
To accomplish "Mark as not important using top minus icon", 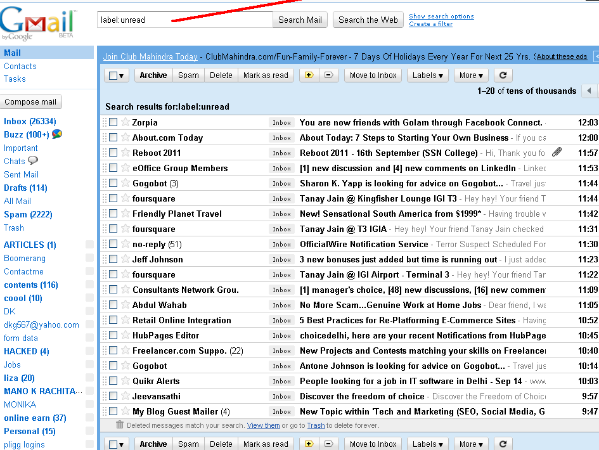I will pyautogui.click(x=328, y=75).
